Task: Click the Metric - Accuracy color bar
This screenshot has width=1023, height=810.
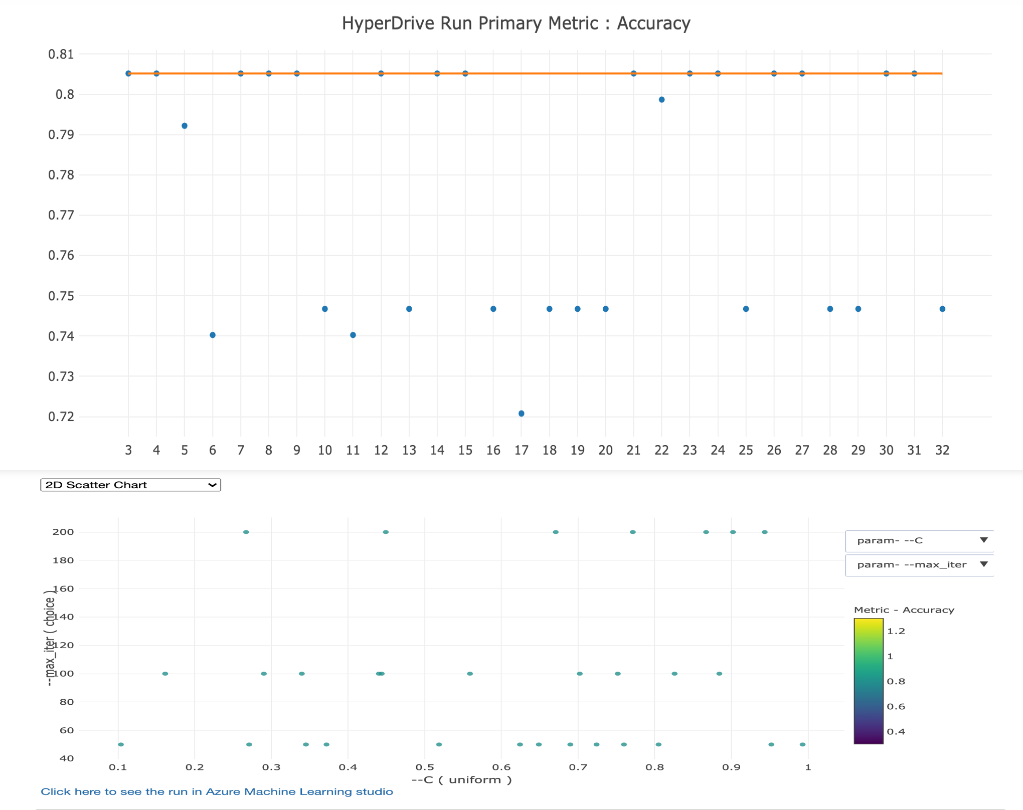Action: click(x=869, y=681)
